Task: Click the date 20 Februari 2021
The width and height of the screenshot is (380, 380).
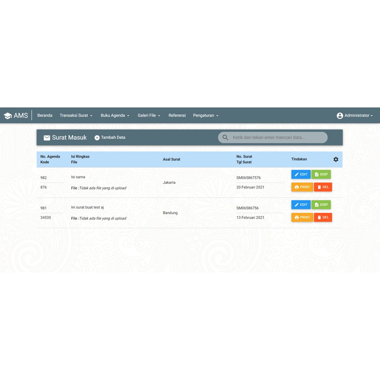Action: click(x=250, y=187)
